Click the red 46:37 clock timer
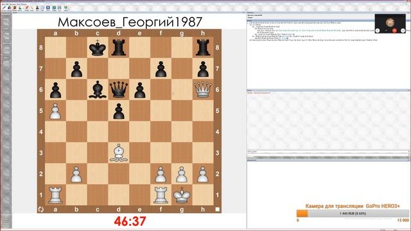The image size is (411, 231). [130, 221]
